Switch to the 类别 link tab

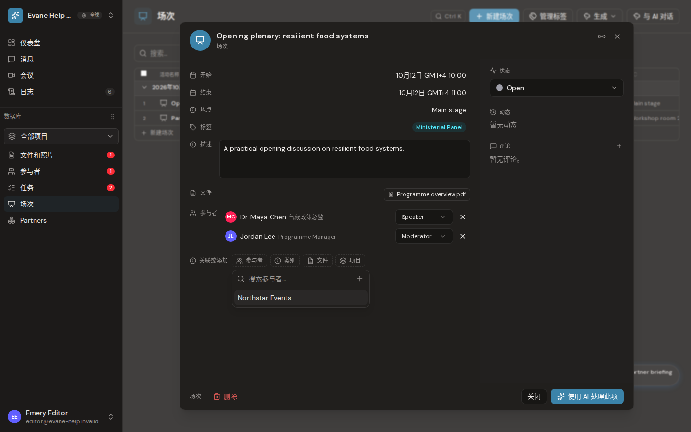[285, 261]
